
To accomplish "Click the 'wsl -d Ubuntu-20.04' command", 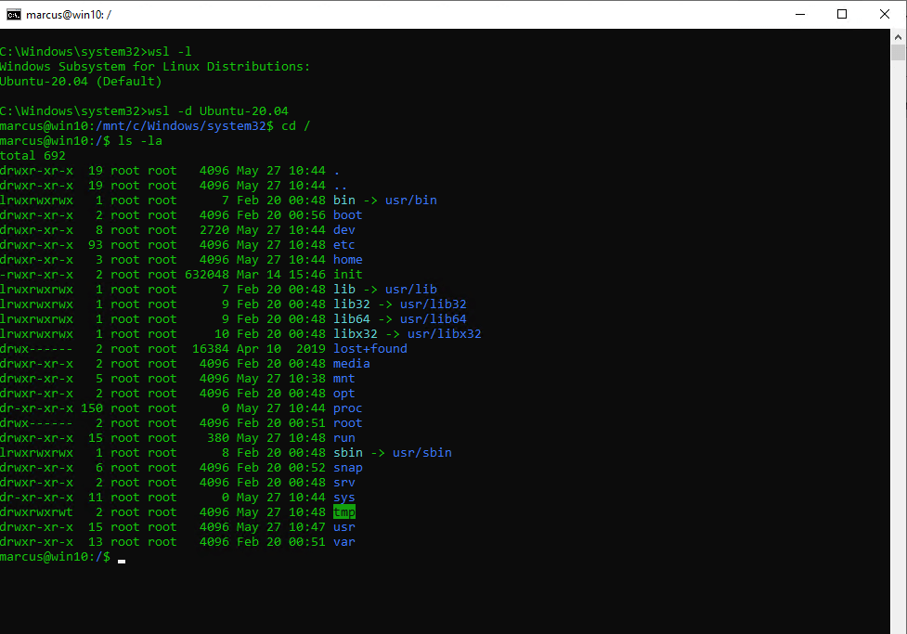I will 218,111.
